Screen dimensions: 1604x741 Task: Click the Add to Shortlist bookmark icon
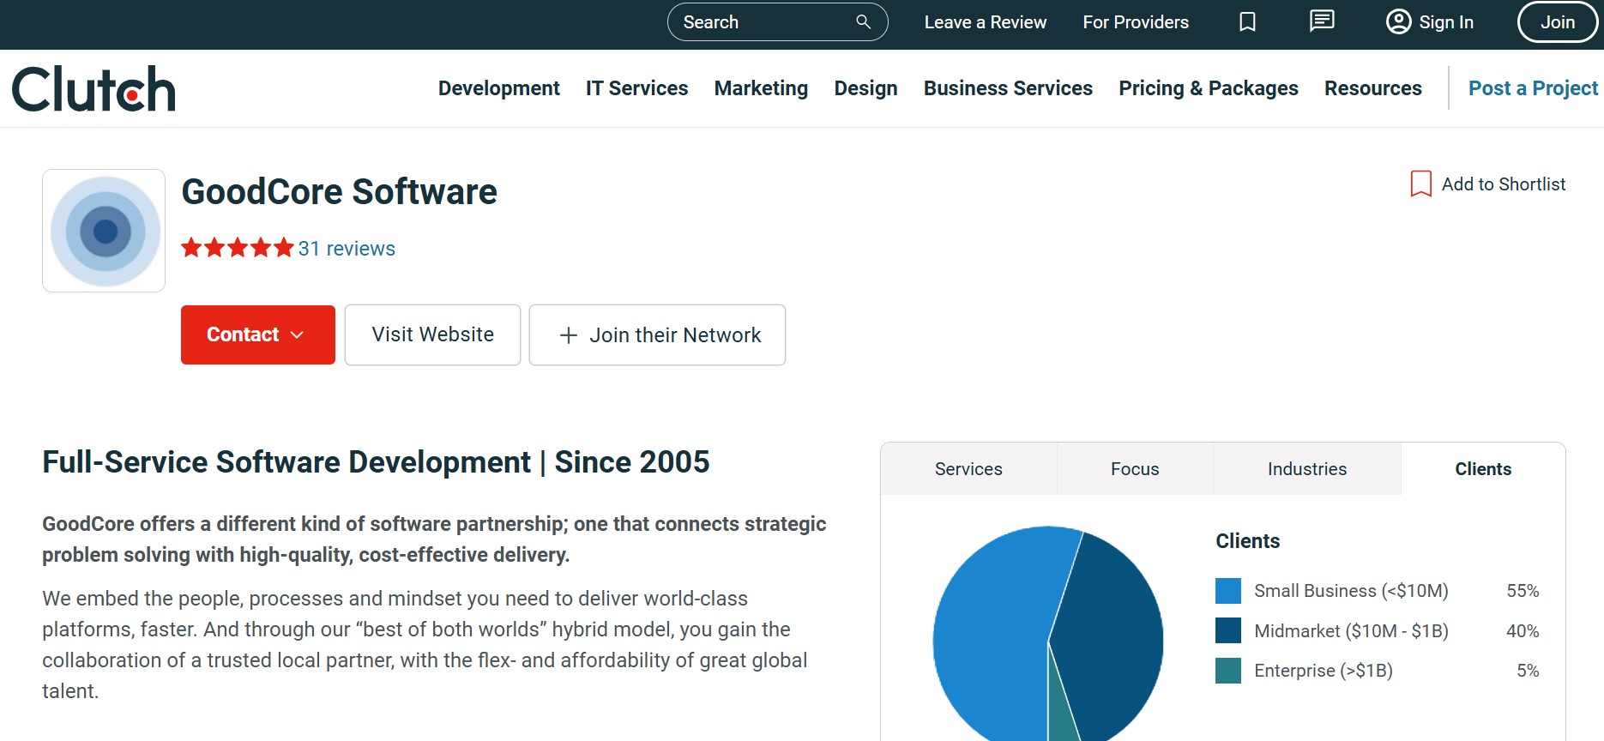[1420, 184]
